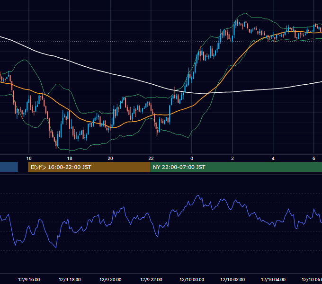
Task: Click the 12/9 20:00 date label
Action: pos(110,279)
